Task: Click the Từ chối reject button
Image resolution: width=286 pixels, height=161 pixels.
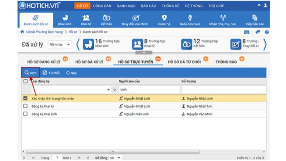Action: 51,73
